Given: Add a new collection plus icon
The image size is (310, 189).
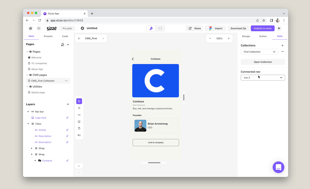Looking at the screenshot, I should coord(283,45).
